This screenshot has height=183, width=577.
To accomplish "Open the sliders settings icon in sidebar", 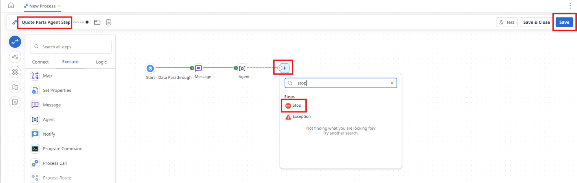I will click(x=15, y=57).
